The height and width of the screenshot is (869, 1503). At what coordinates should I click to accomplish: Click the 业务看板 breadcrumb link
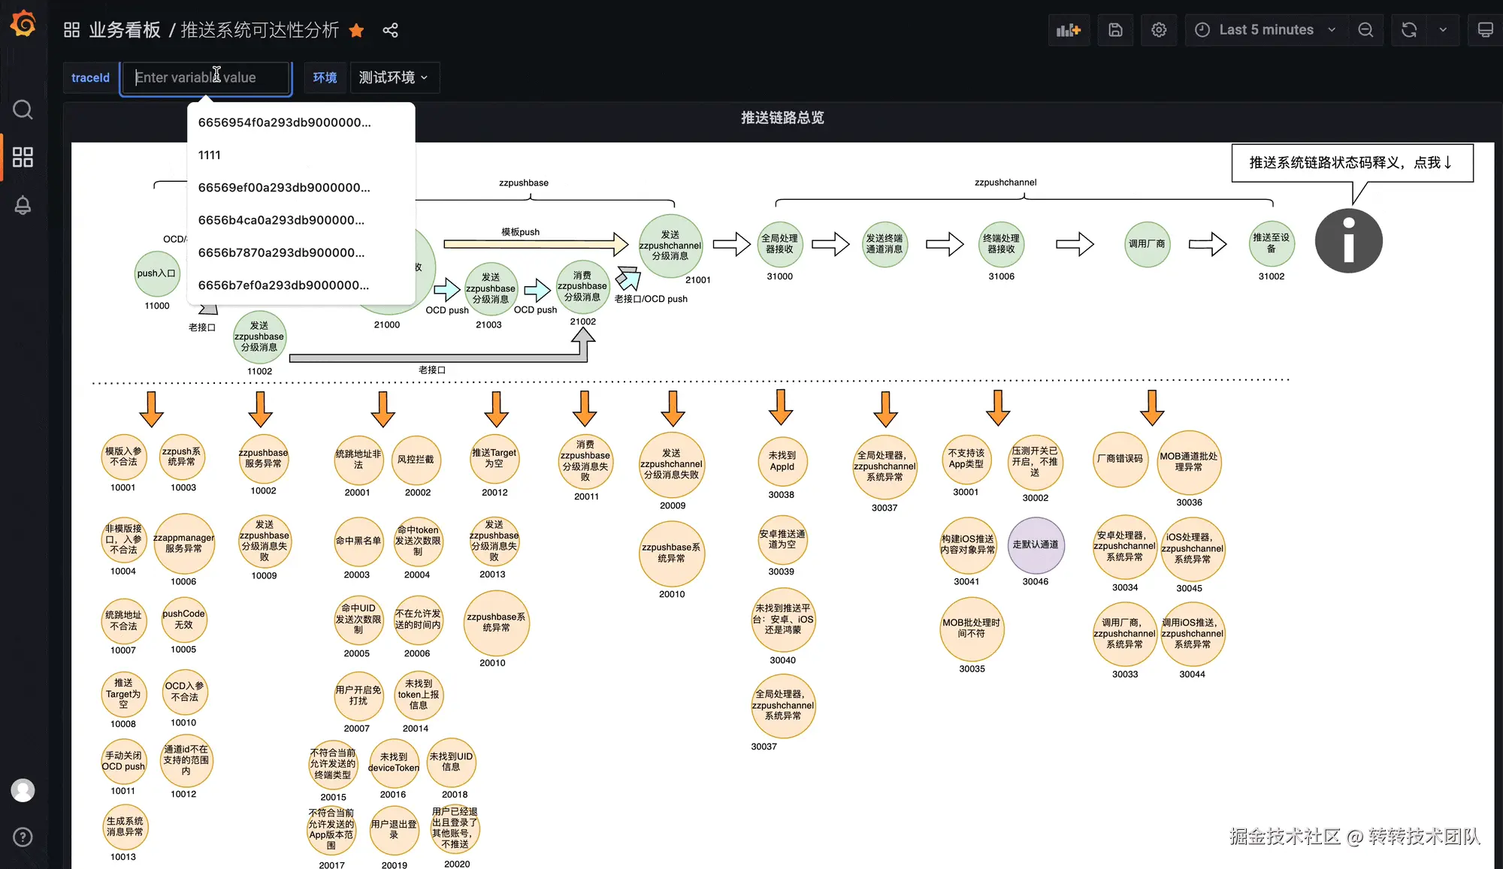tap(125, 30)
